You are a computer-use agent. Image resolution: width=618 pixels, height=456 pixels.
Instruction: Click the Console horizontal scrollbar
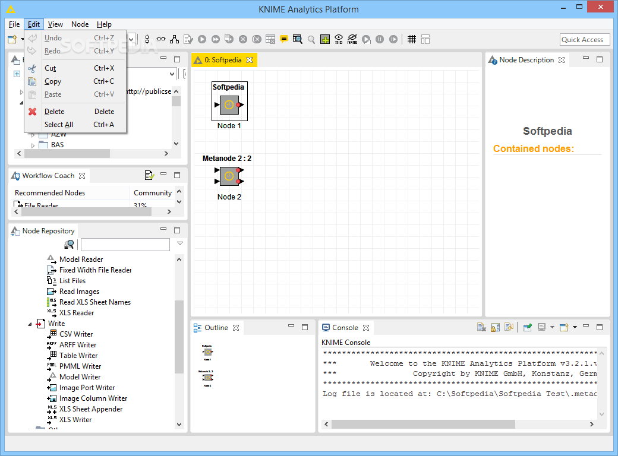pyautogui.click(x=423, y=424)
